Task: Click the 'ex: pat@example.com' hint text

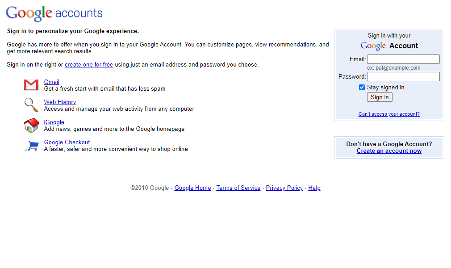Action: [393, 68]
